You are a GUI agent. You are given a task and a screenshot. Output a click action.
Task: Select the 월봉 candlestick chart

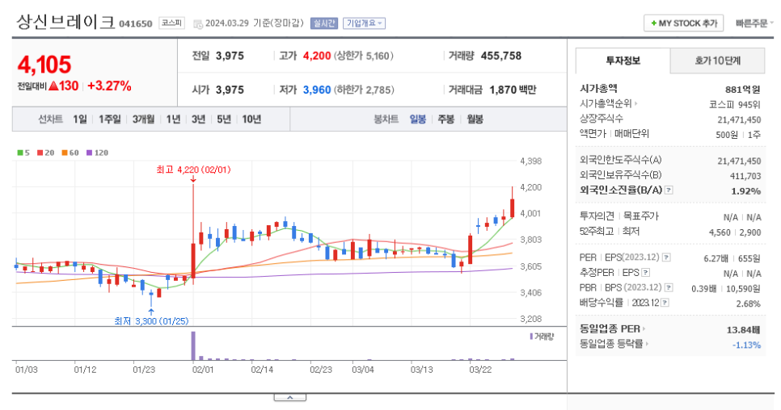[475, 119]
